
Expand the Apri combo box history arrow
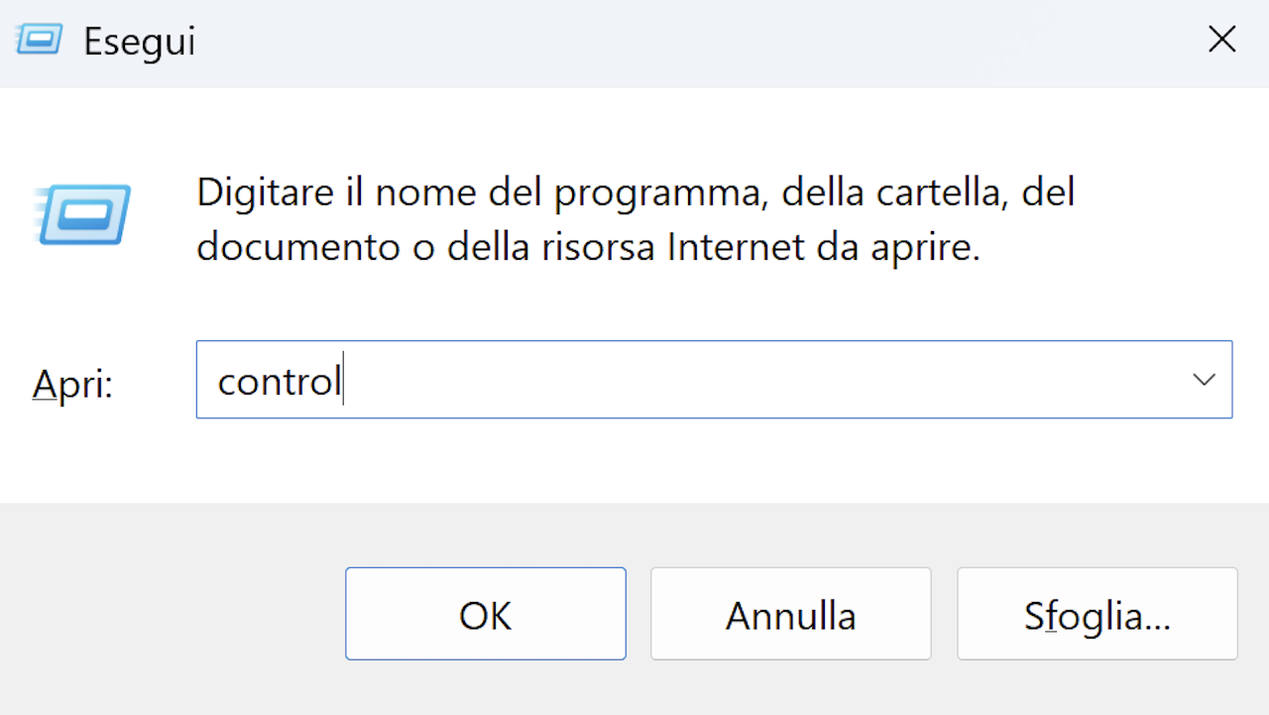[x=1204, y=380]
